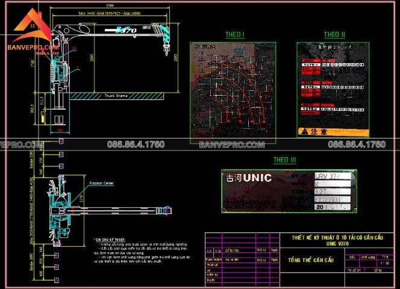Click the hatched truck frame bar

point(117,96)
